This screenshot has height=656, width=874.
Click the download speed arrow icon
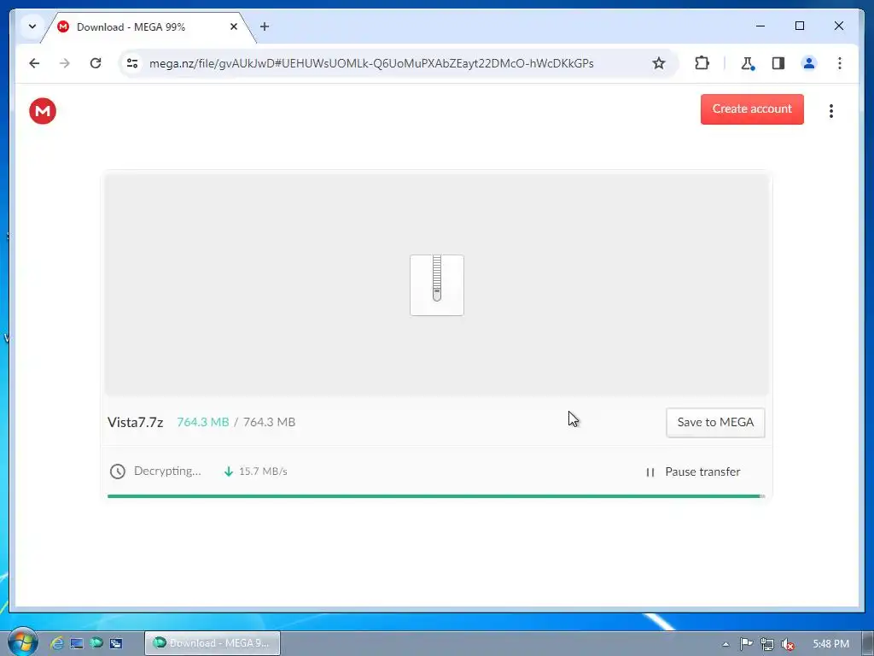pos(228,471)
